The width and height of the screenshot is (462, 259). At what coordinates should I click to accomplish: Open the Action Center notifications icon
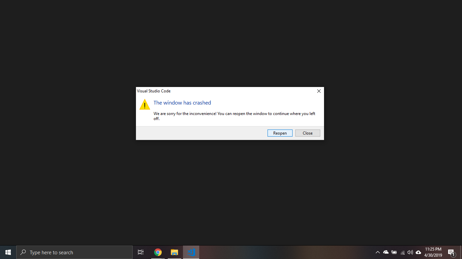[452, 252]
